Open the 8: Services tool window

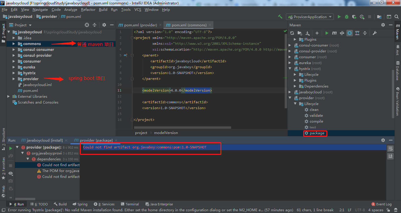(104, 204)
